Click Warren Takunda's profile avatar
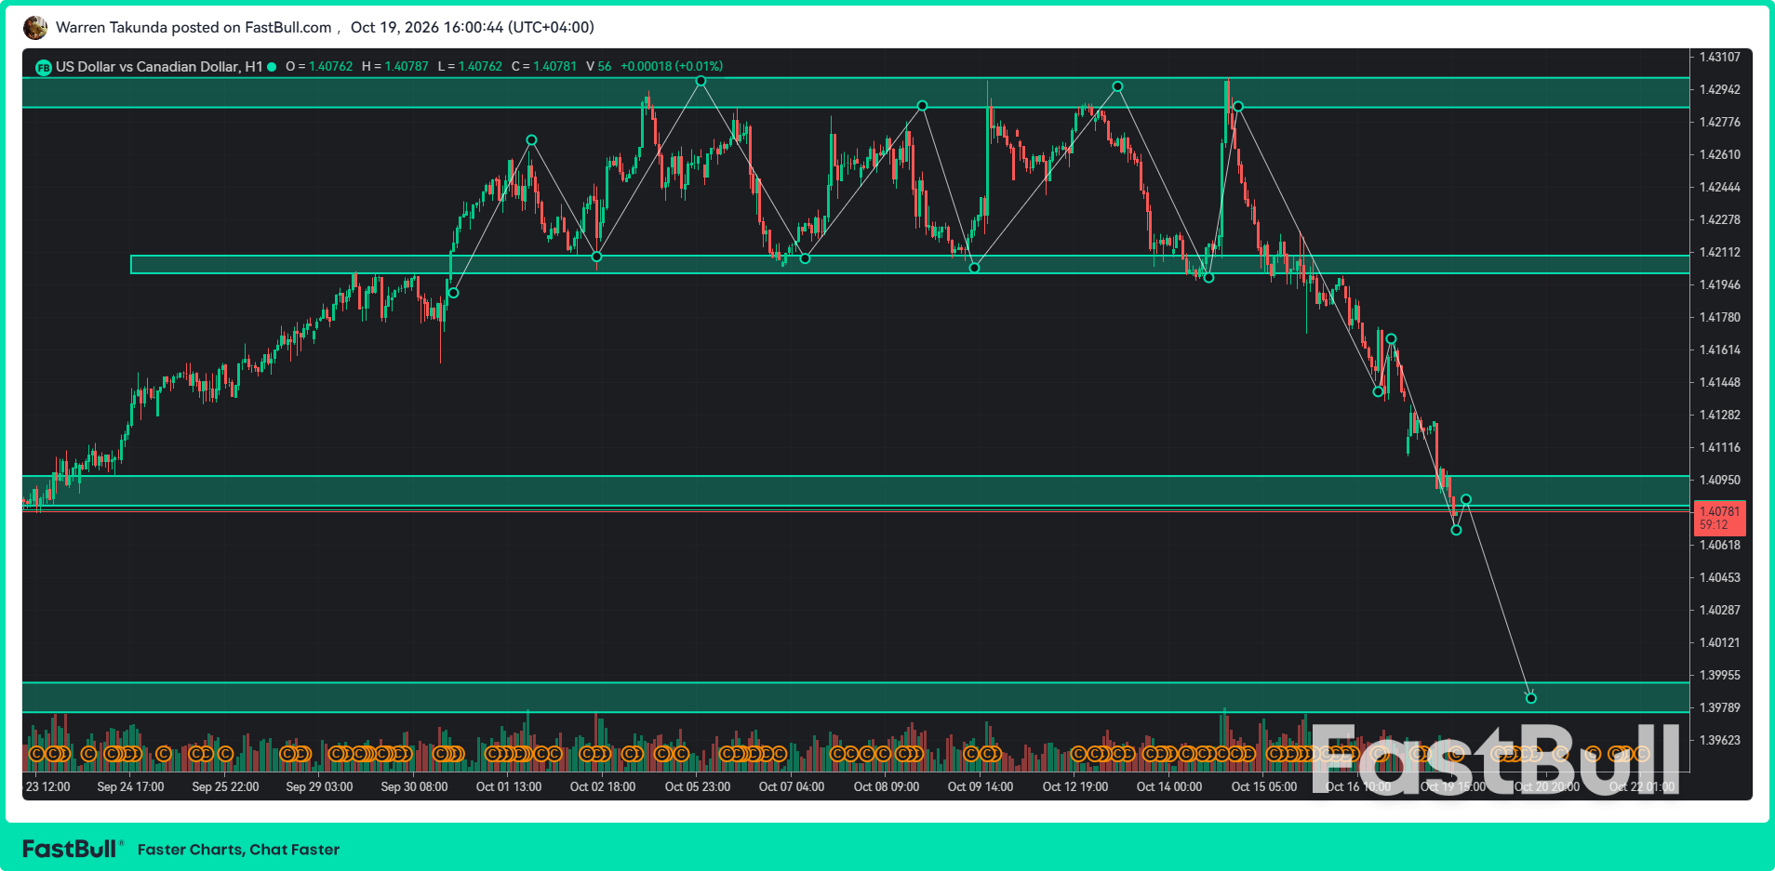This screenshot has width=1775, height=871. [35, 28]
